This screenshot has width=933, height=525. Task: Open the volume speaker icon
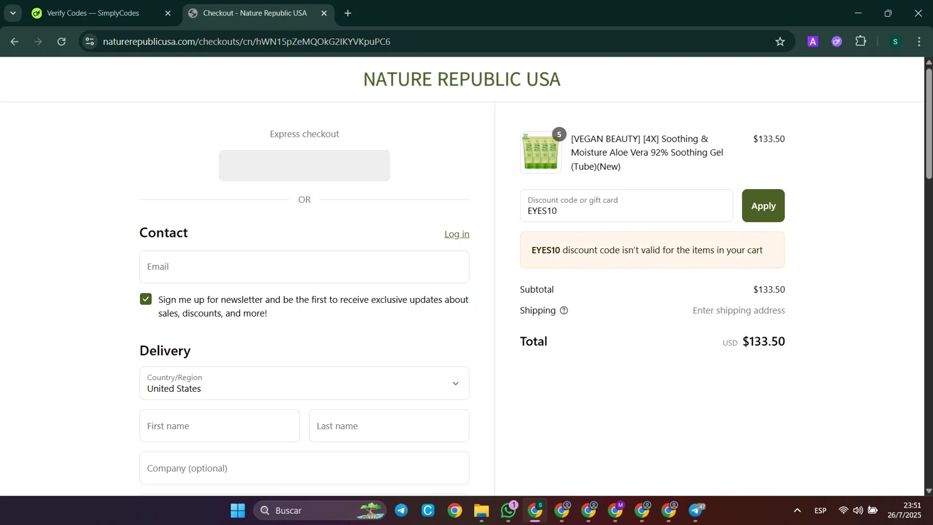point(858,511)
